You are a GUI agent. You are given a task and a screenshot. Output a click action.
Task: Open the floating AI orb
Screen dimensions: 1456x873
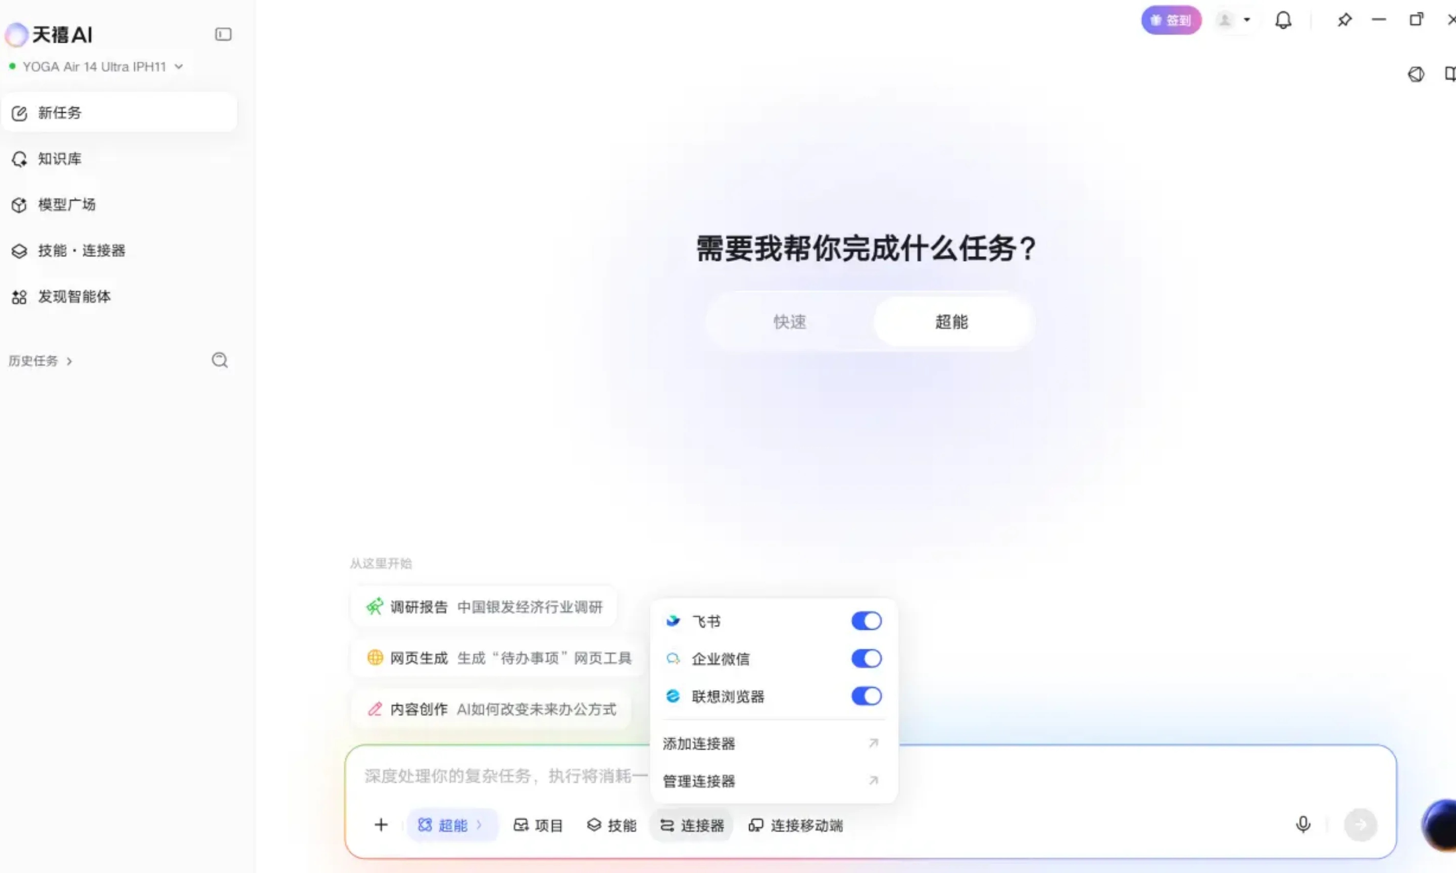1440,825
